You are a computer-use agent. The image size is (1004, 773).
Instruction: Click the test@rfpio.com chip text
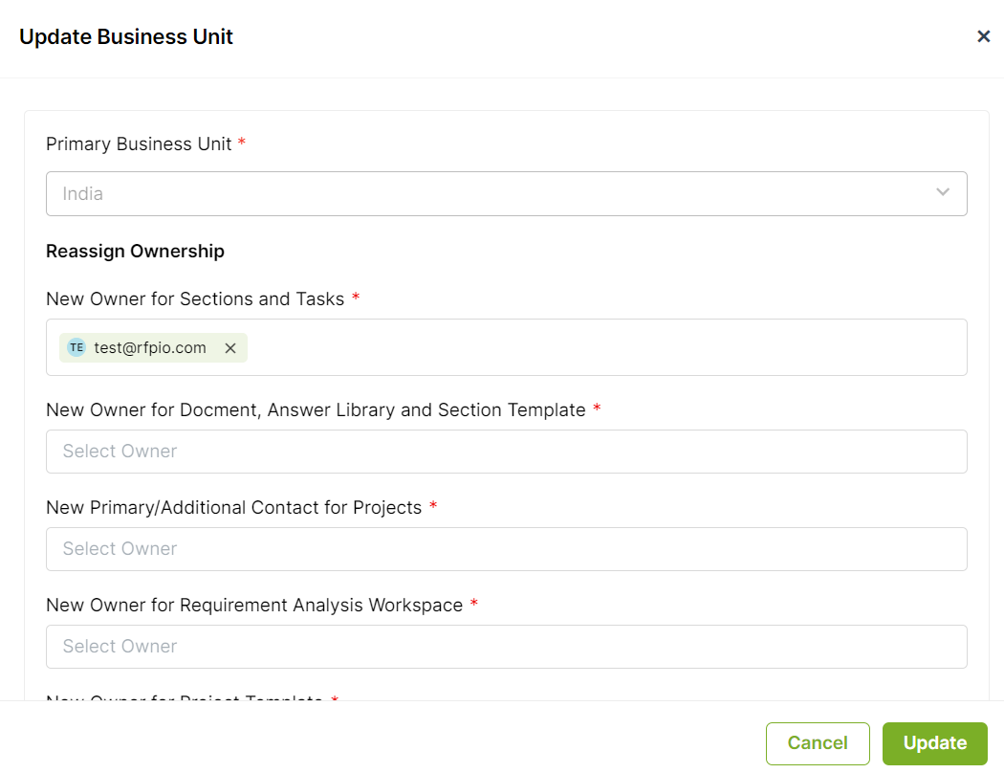[150, 347]
